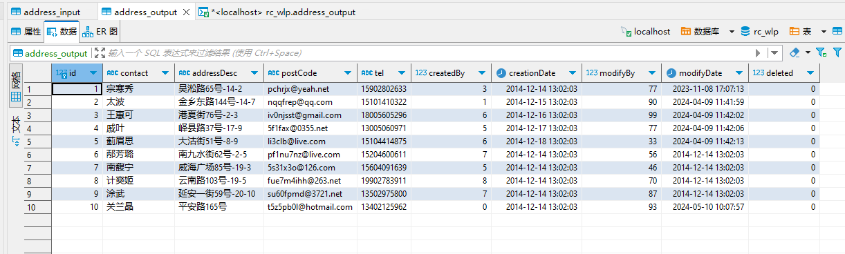Select email cell pf1nu7nz@live.com
This screenshot has height=254, width=845.
[310, 155]
